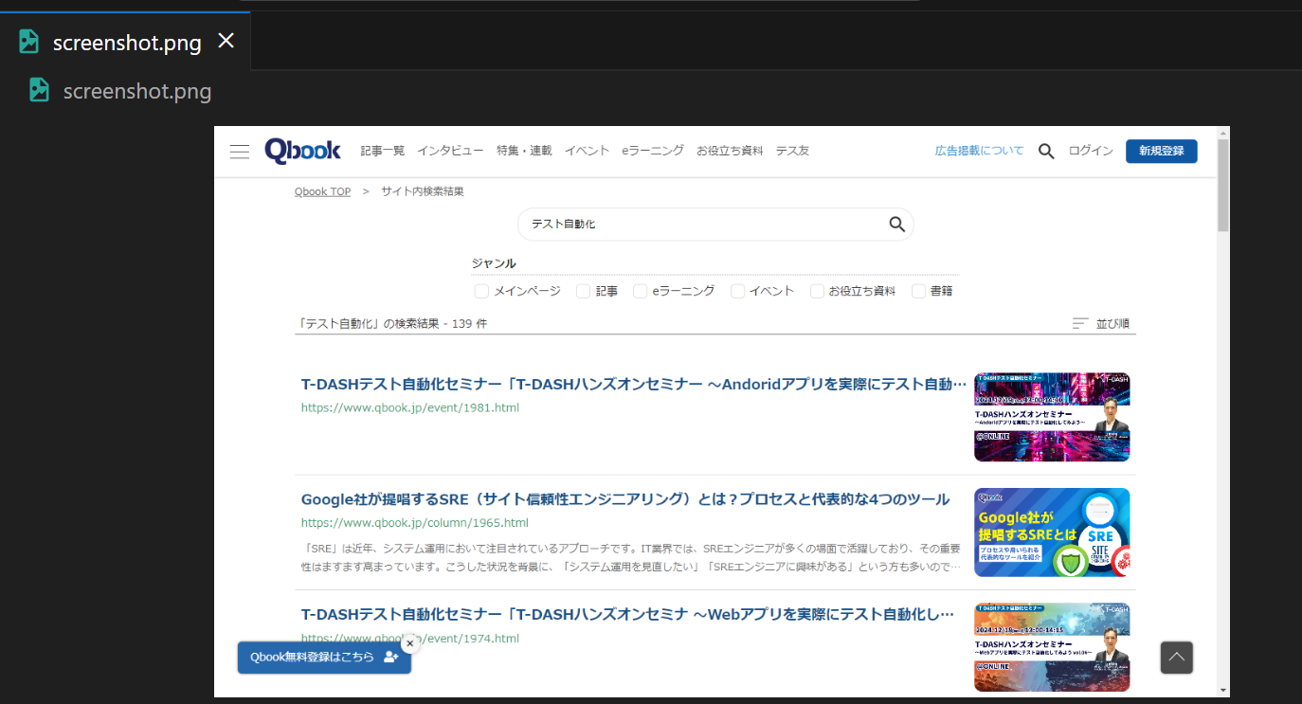This screenshot has height=704, width=1302.
Task: Open the 並び順 sort icon
Action: click(x=1079, y=323)
